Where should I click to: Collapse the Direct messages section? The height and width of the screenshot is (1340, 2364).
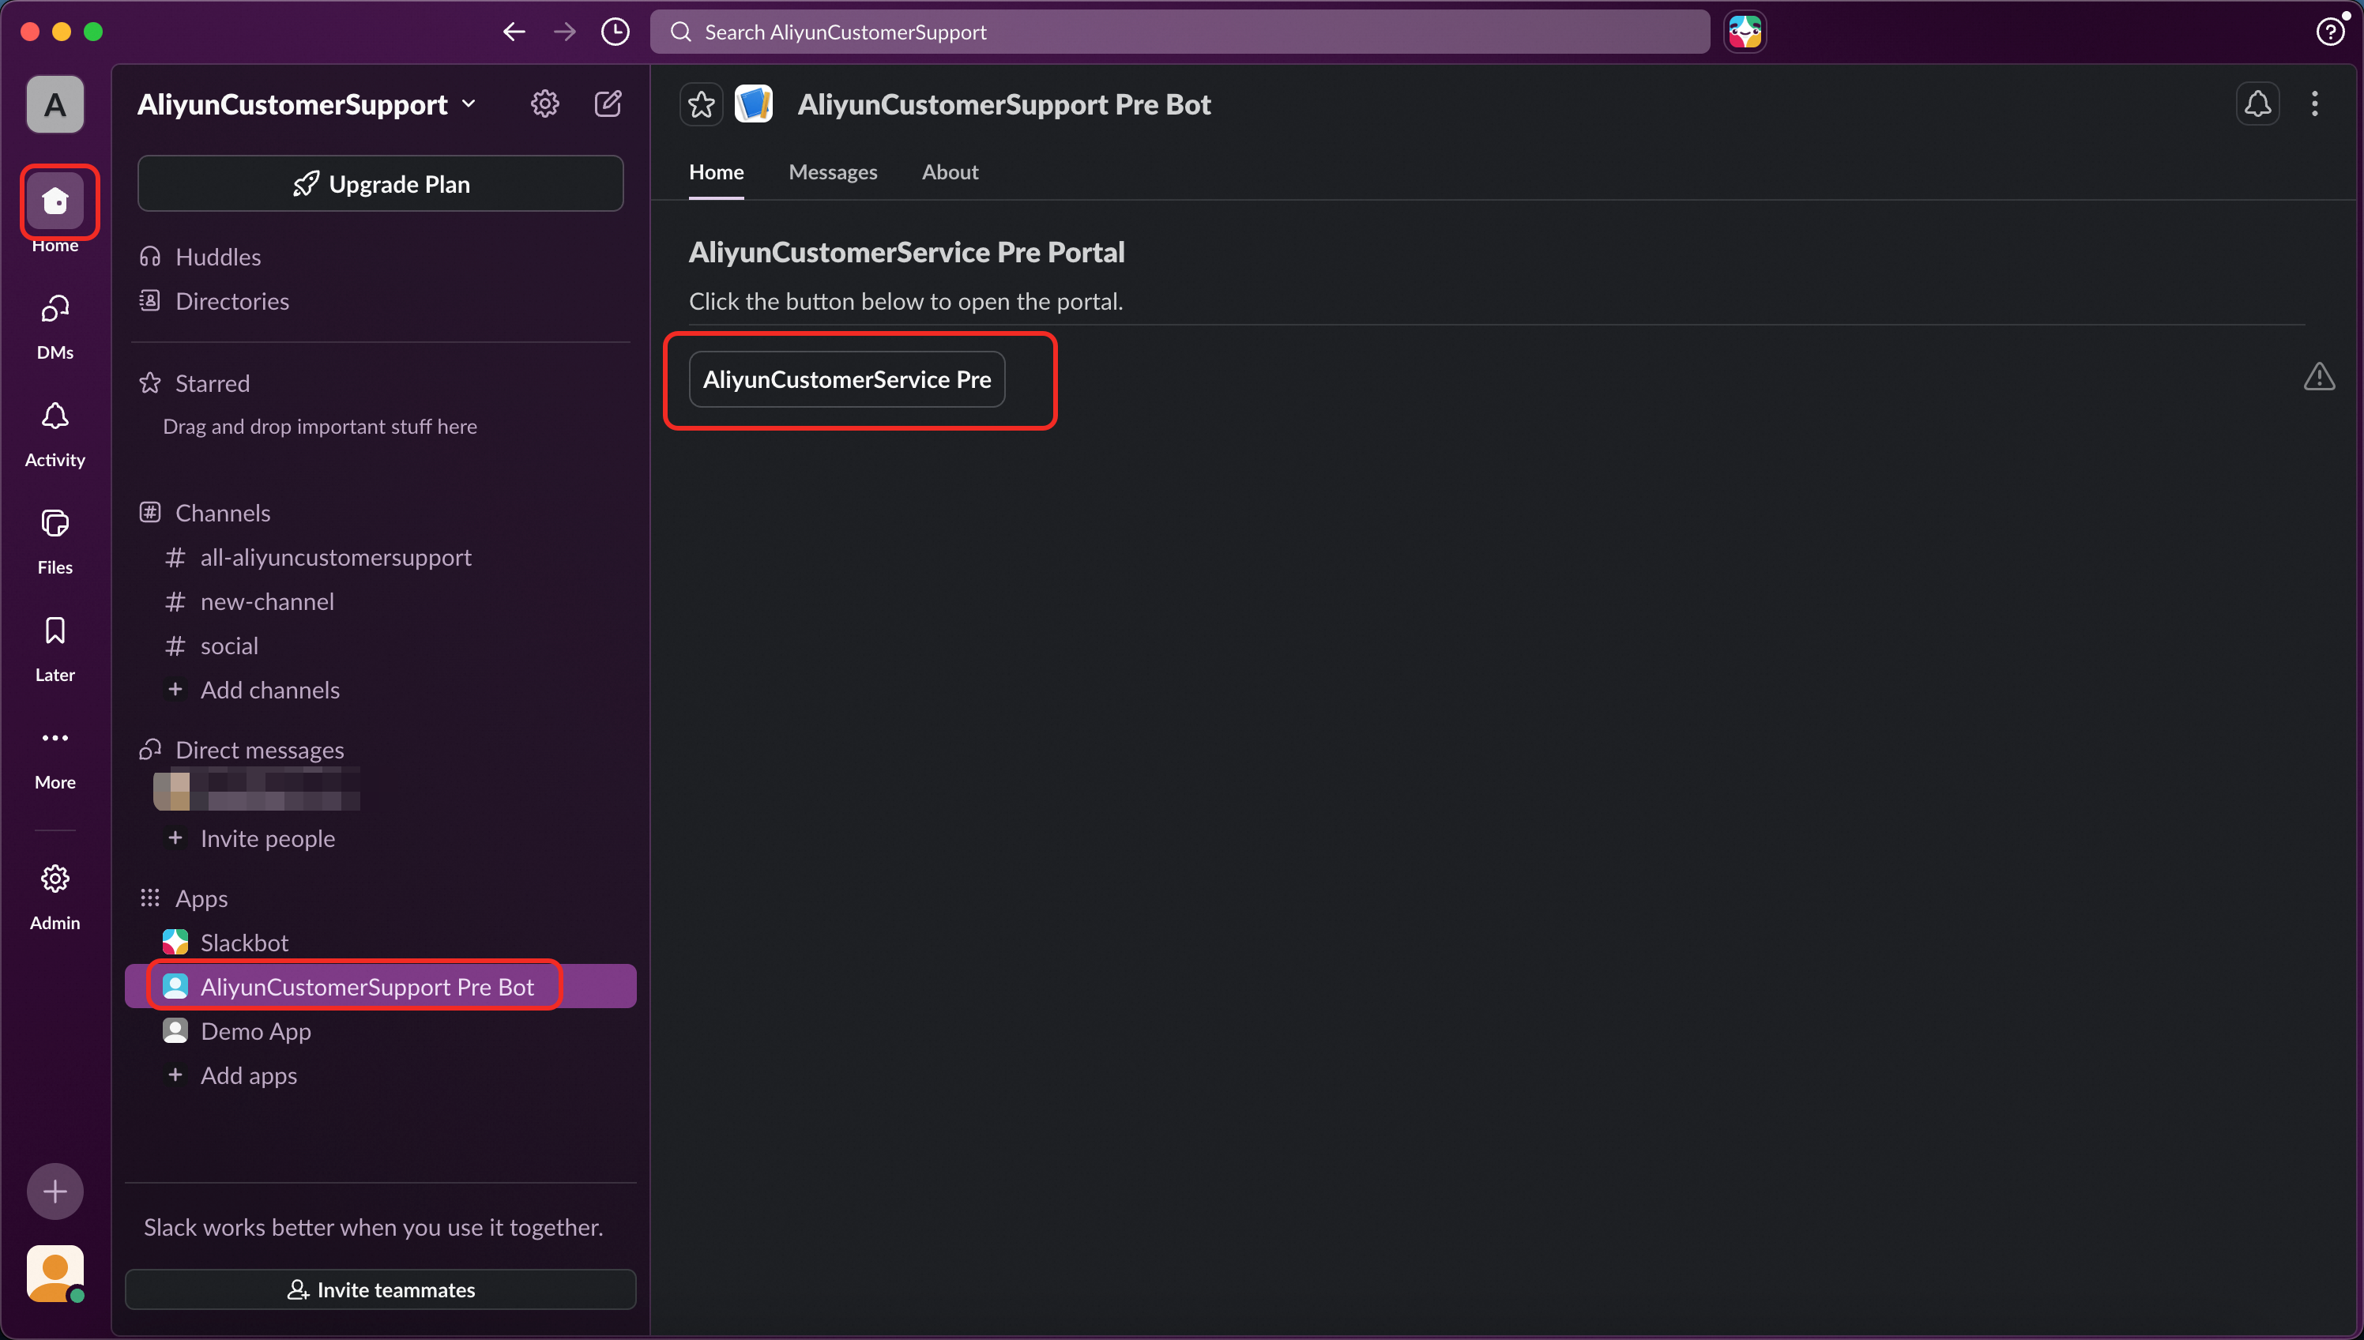pyautogui.click(x=259, y=750)
